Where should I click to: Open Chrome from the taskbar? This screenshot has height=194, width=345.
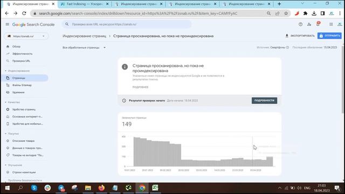142,188
